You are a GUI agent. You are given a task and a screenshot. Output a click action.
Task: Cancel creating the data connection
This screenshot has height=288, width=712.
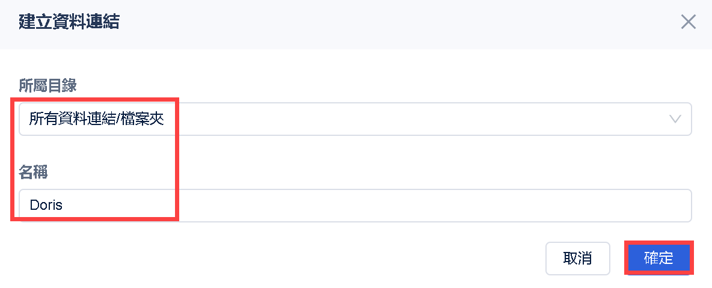[x=577, y=259]
